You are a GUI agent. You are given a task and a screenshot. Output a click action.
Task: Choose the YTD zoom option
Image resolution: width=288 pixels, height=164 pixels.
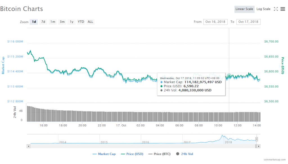pos(81,22)
